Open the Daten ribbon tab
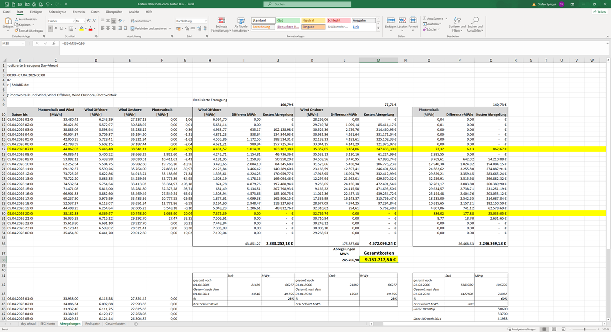Image resolution: width=611 pixels, height=332 pixels. point(95,11)
